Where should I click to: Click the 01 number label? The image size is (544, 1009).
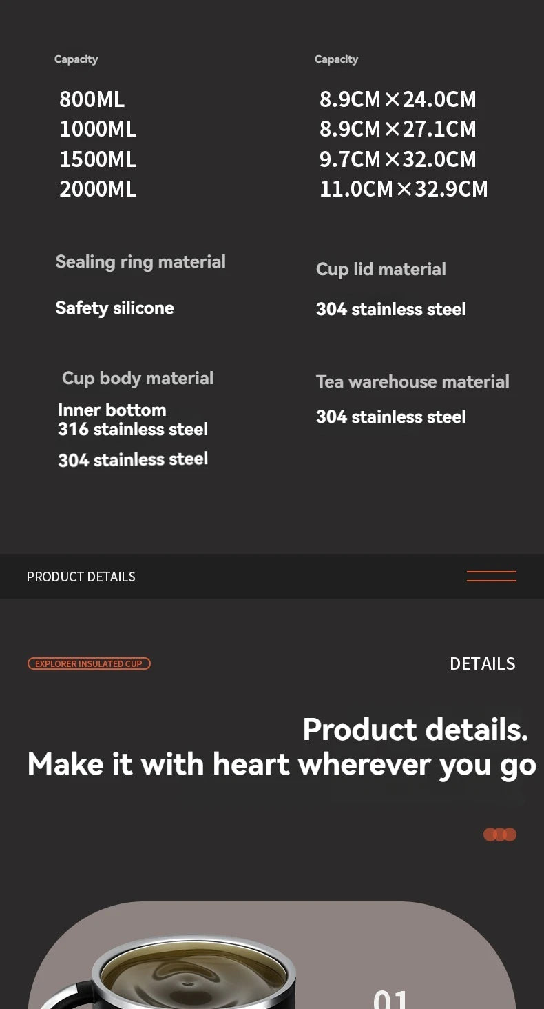(390, 998)
